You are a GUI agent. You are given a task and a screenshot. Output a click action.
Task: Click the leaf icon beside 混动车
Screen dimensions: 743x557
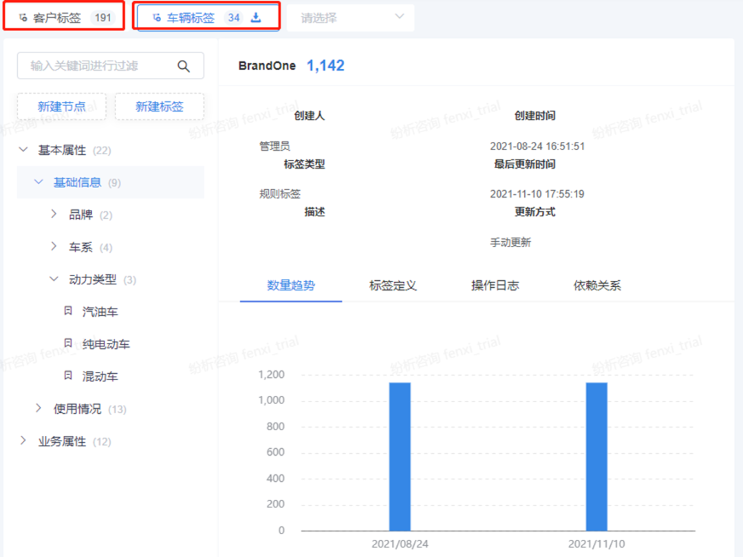[x=67, y=376]
